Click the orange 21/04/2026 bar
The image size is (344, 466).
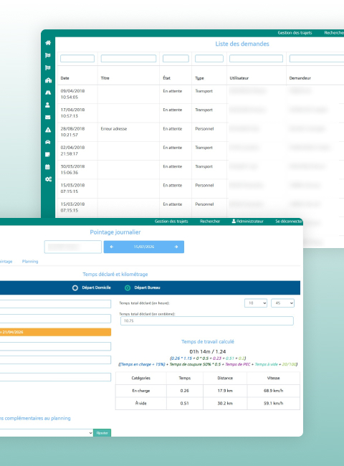(x=56, y=332)
